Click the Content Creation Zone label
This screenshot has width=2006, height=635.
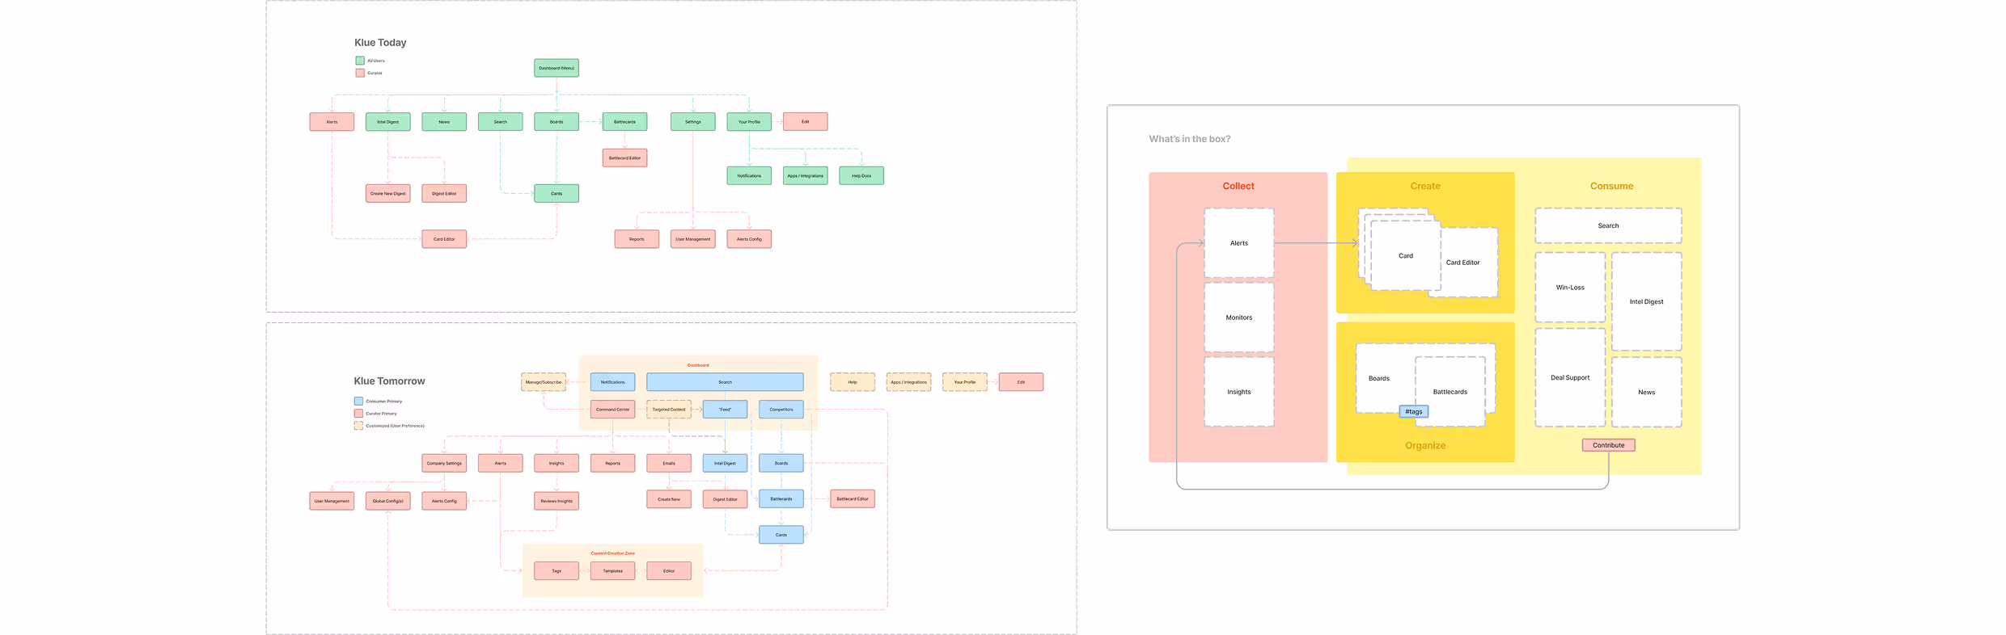(612, 553)
